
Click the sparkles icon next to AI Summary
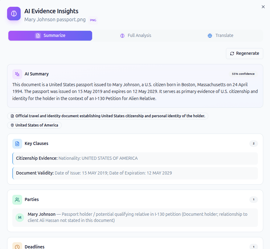17,74
